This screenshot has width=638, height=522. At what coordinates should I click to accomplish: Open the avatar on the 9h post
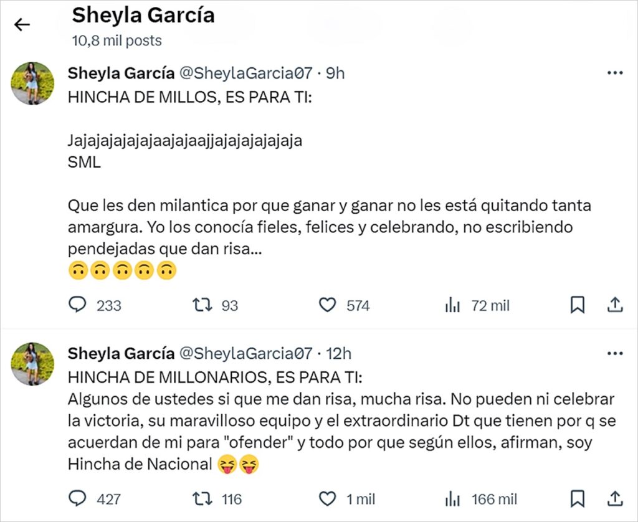pos(32,83)
